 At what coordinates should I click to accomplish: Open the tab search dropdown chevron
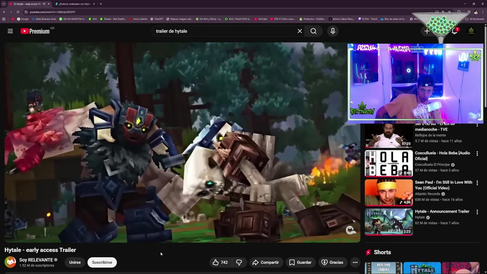[4, 4]
